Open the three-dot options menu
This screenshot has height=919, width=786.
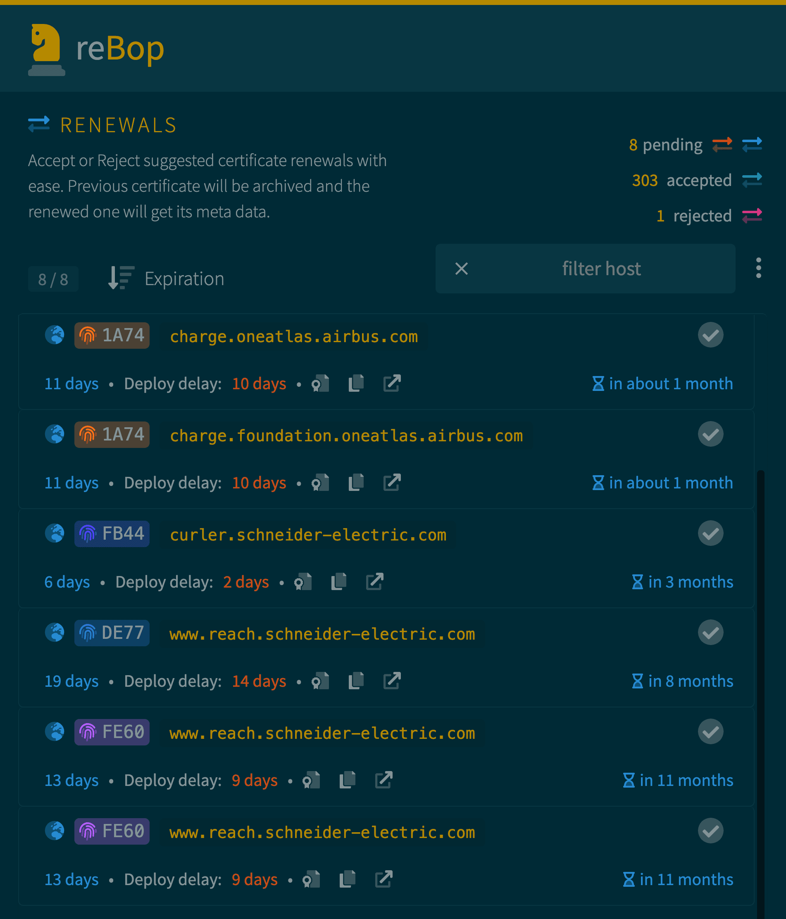[758, 268]
